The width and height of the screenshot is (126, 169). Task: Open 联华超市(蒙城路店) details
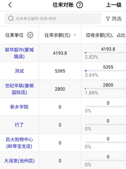click(19, 53)
